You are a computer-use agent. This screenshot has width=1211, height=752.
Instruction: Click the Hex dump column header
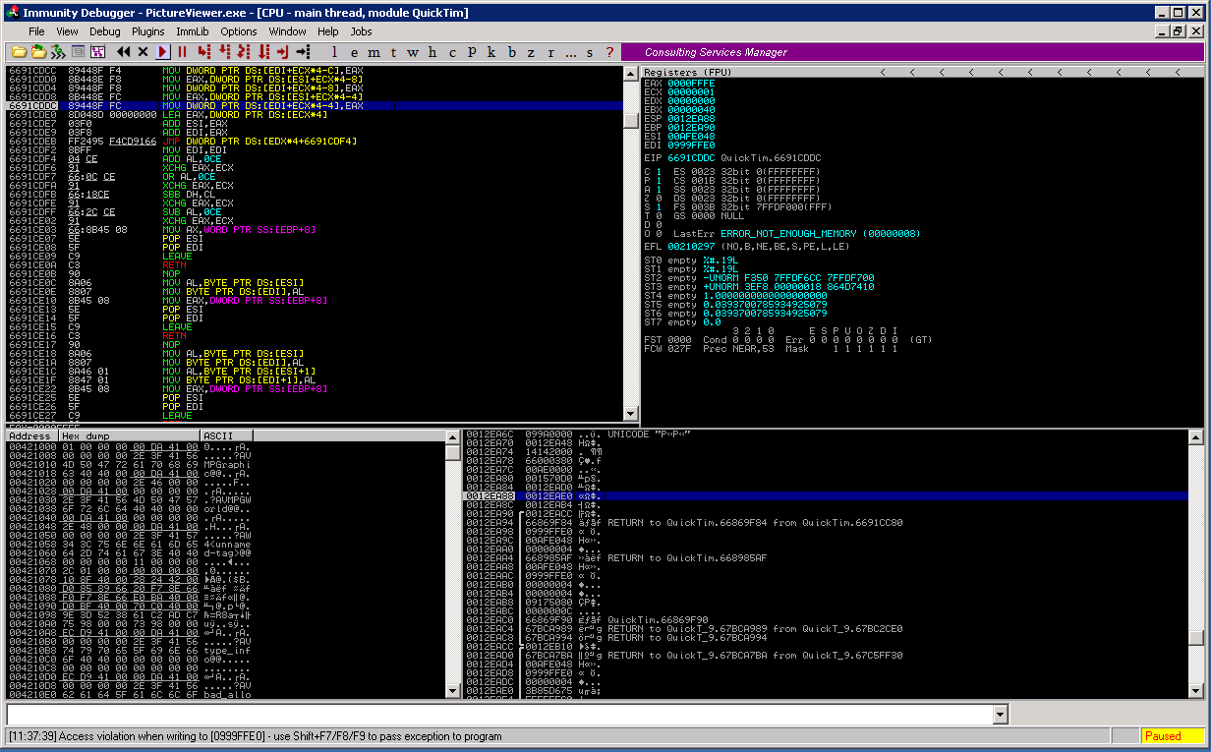(x=128, y=435)
